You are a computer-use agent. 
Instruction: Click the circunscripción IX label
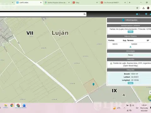[x=115, y=91]
